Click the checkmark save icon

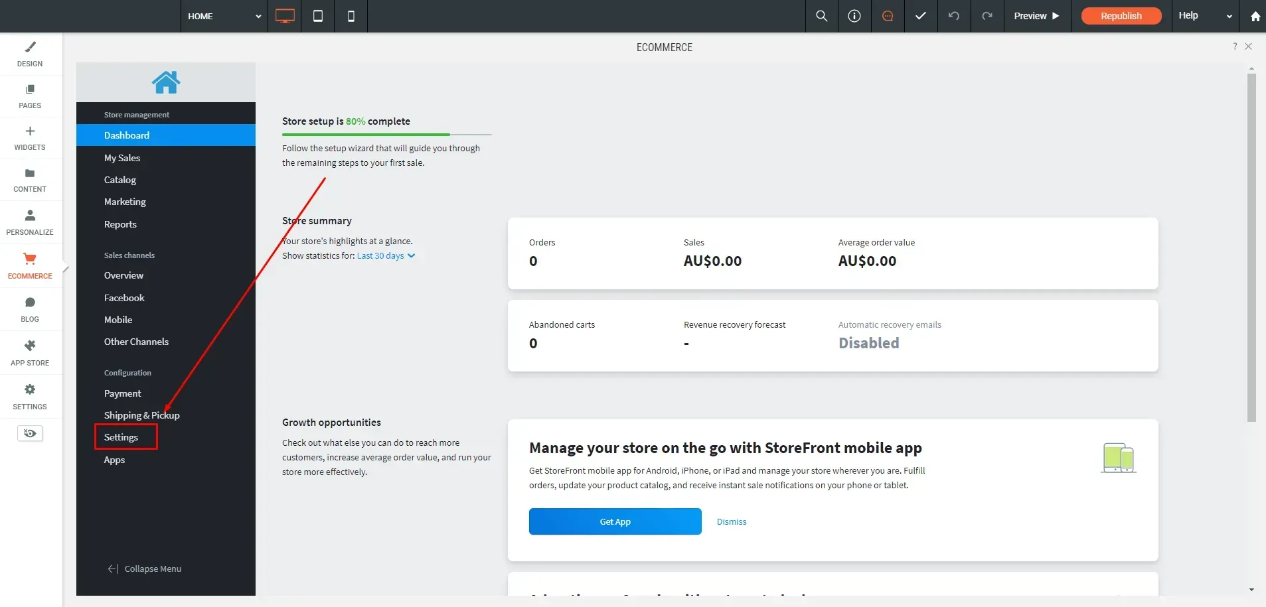point(921,16)
